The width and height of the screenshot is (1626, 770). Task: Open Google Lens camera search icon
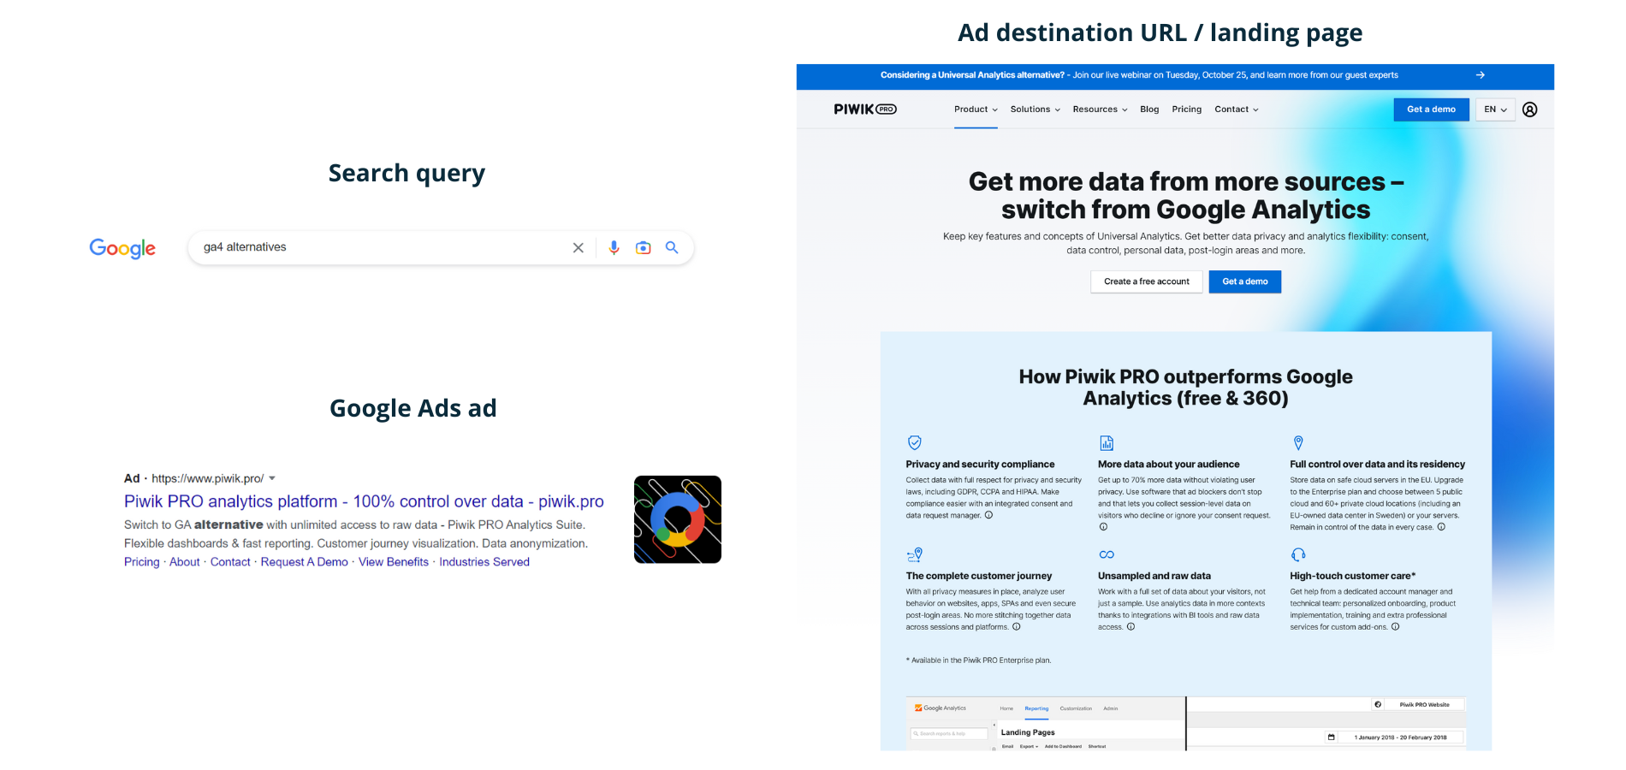643,248
